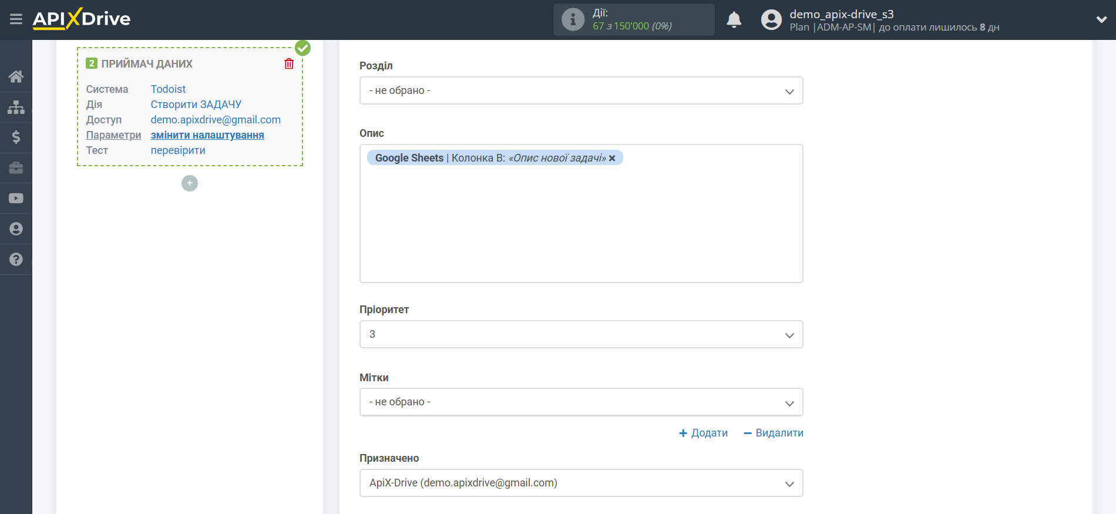
Task: Click the green checkmark status icon
Action: pos(302,48)
